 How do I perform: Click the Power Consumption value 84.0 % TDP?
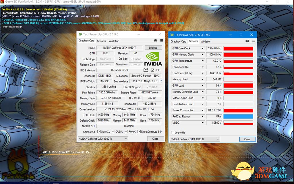point(214,110)
